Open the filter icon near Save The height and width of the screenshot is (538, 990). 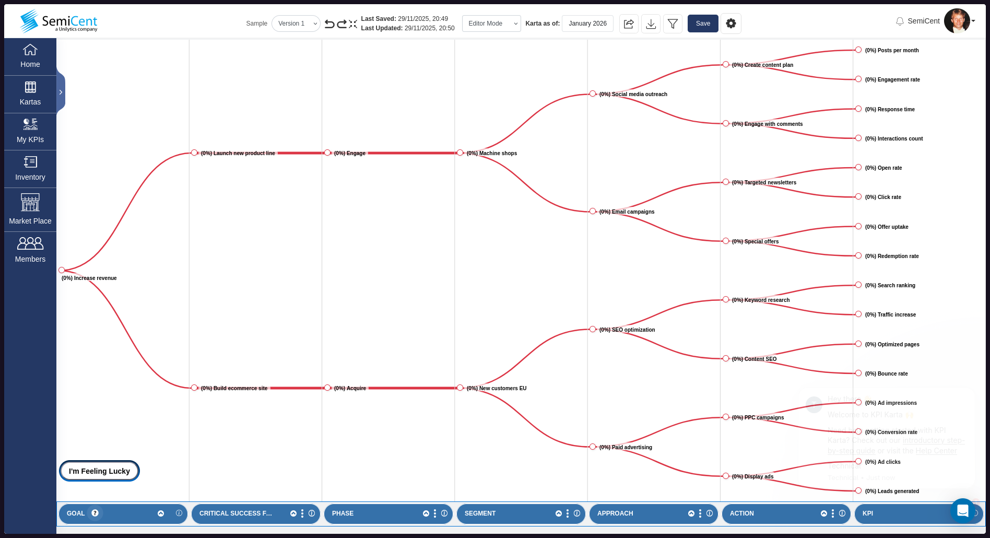[x=673, y=24]
